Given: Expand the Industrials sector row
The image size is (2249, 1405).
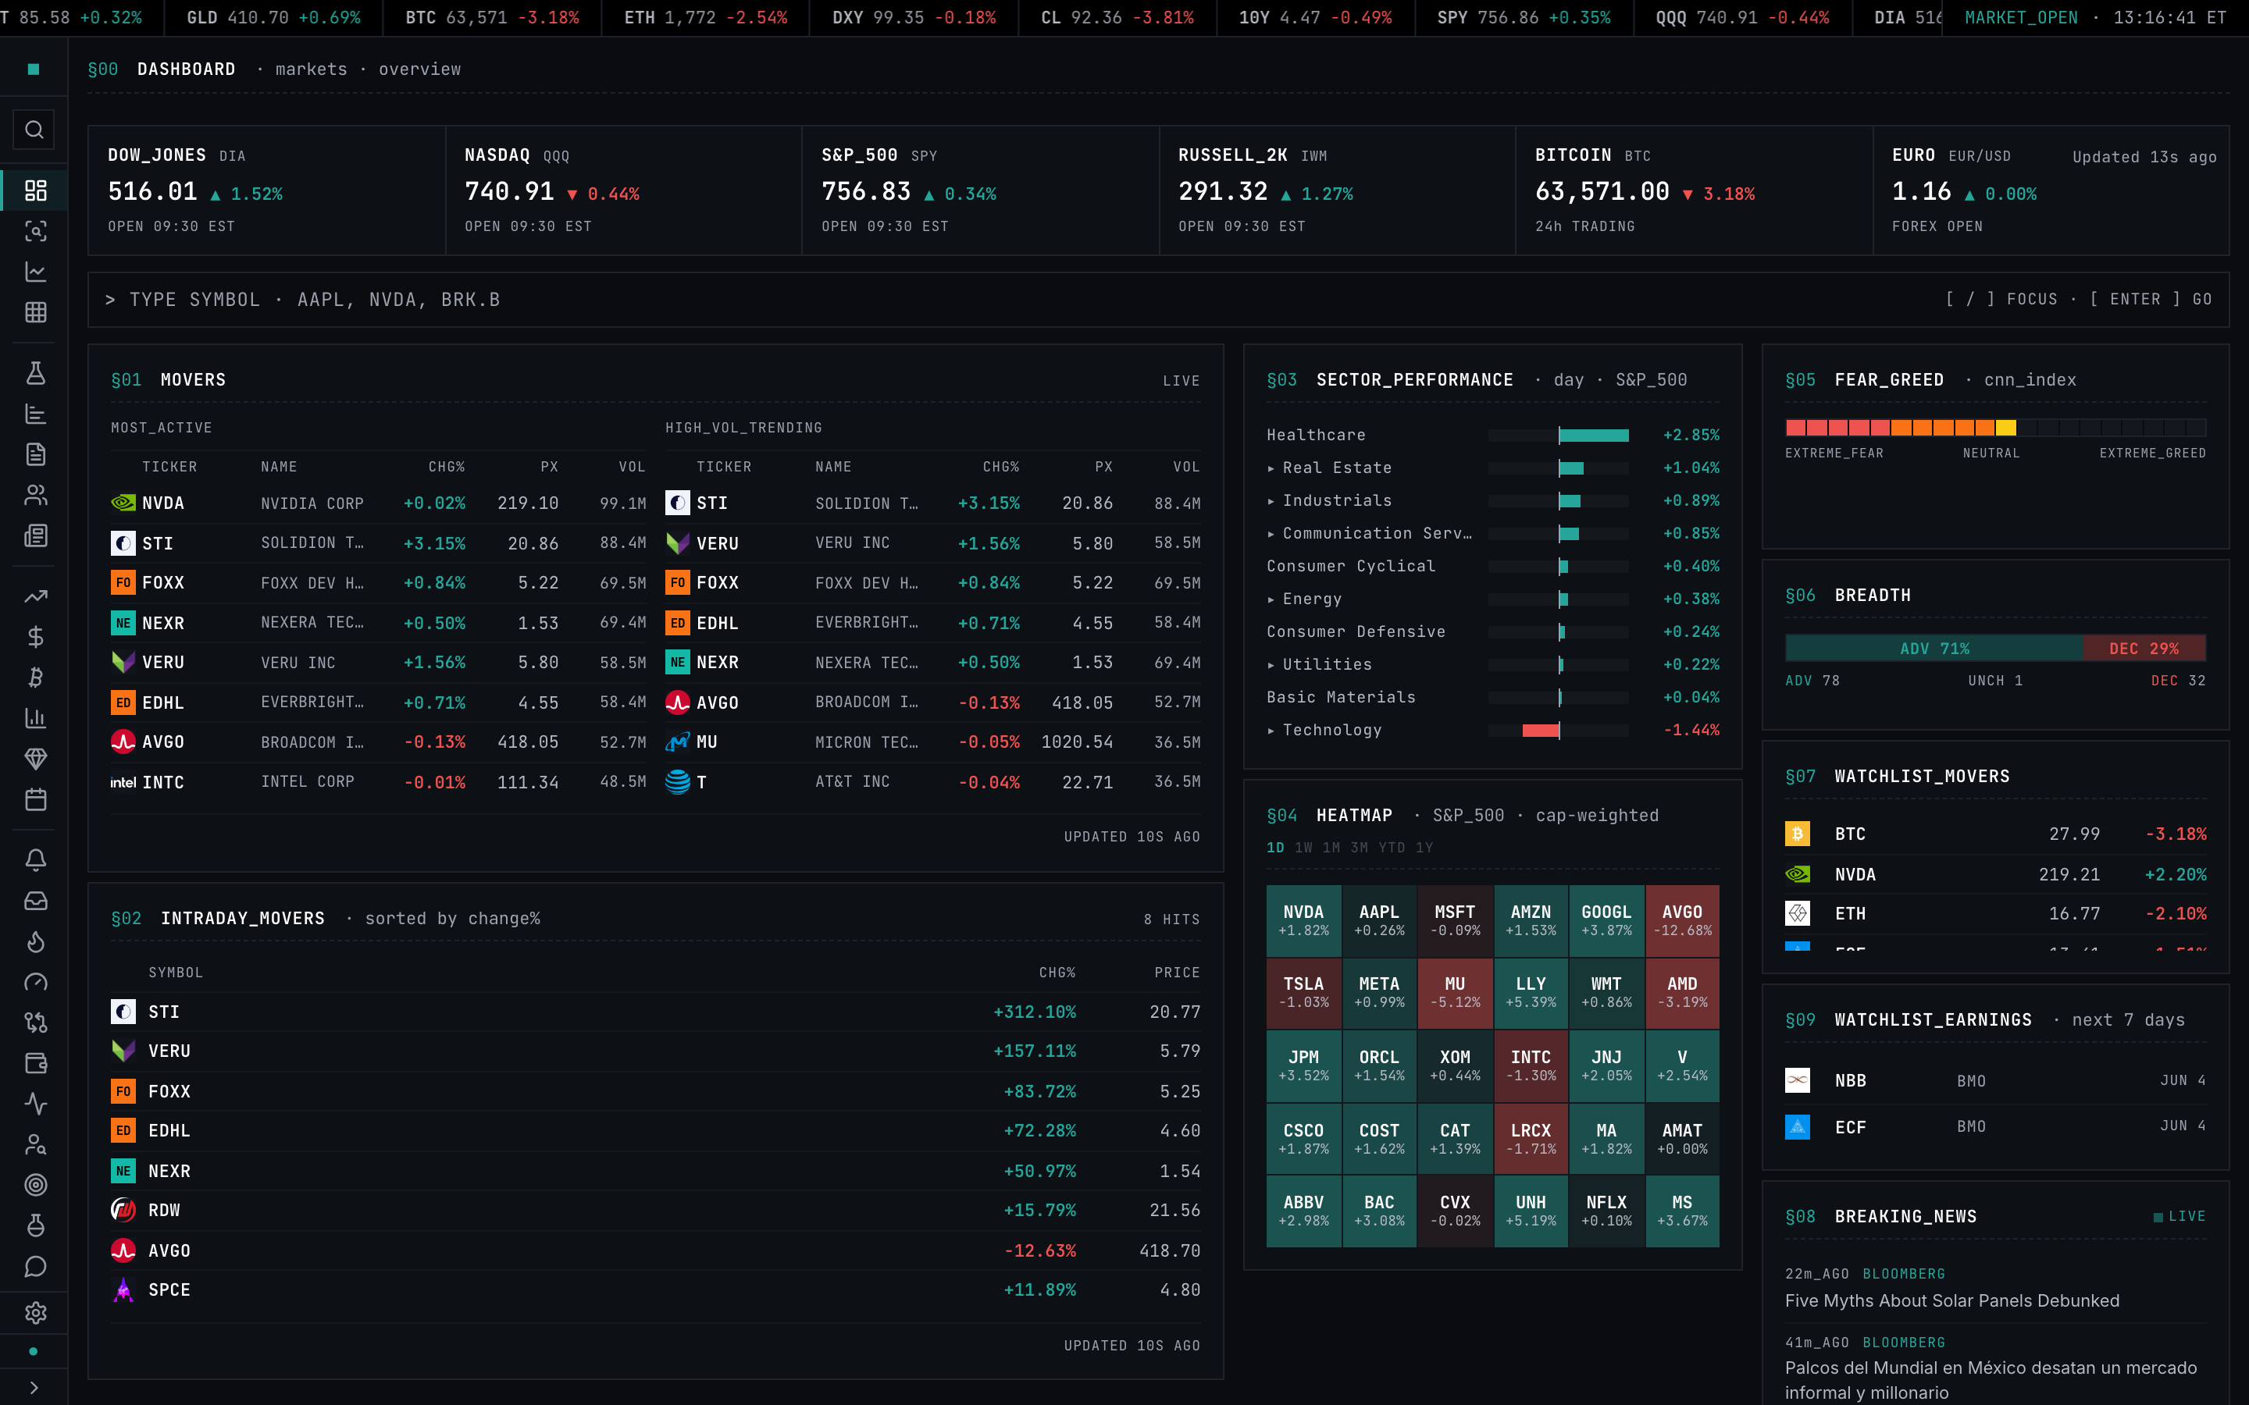Looking at the screenshot, I should click(x=1492, y=501).
